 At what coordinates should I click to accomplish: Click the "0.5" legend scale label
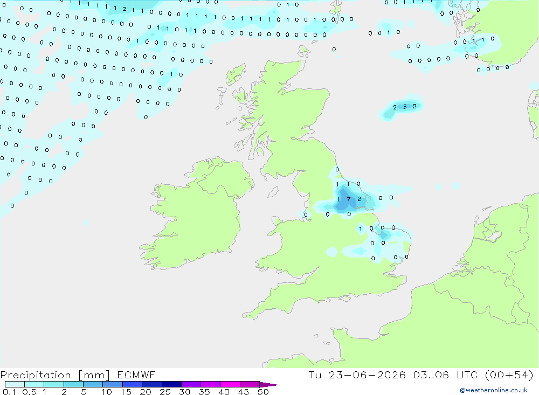click(x=29, y=392)
